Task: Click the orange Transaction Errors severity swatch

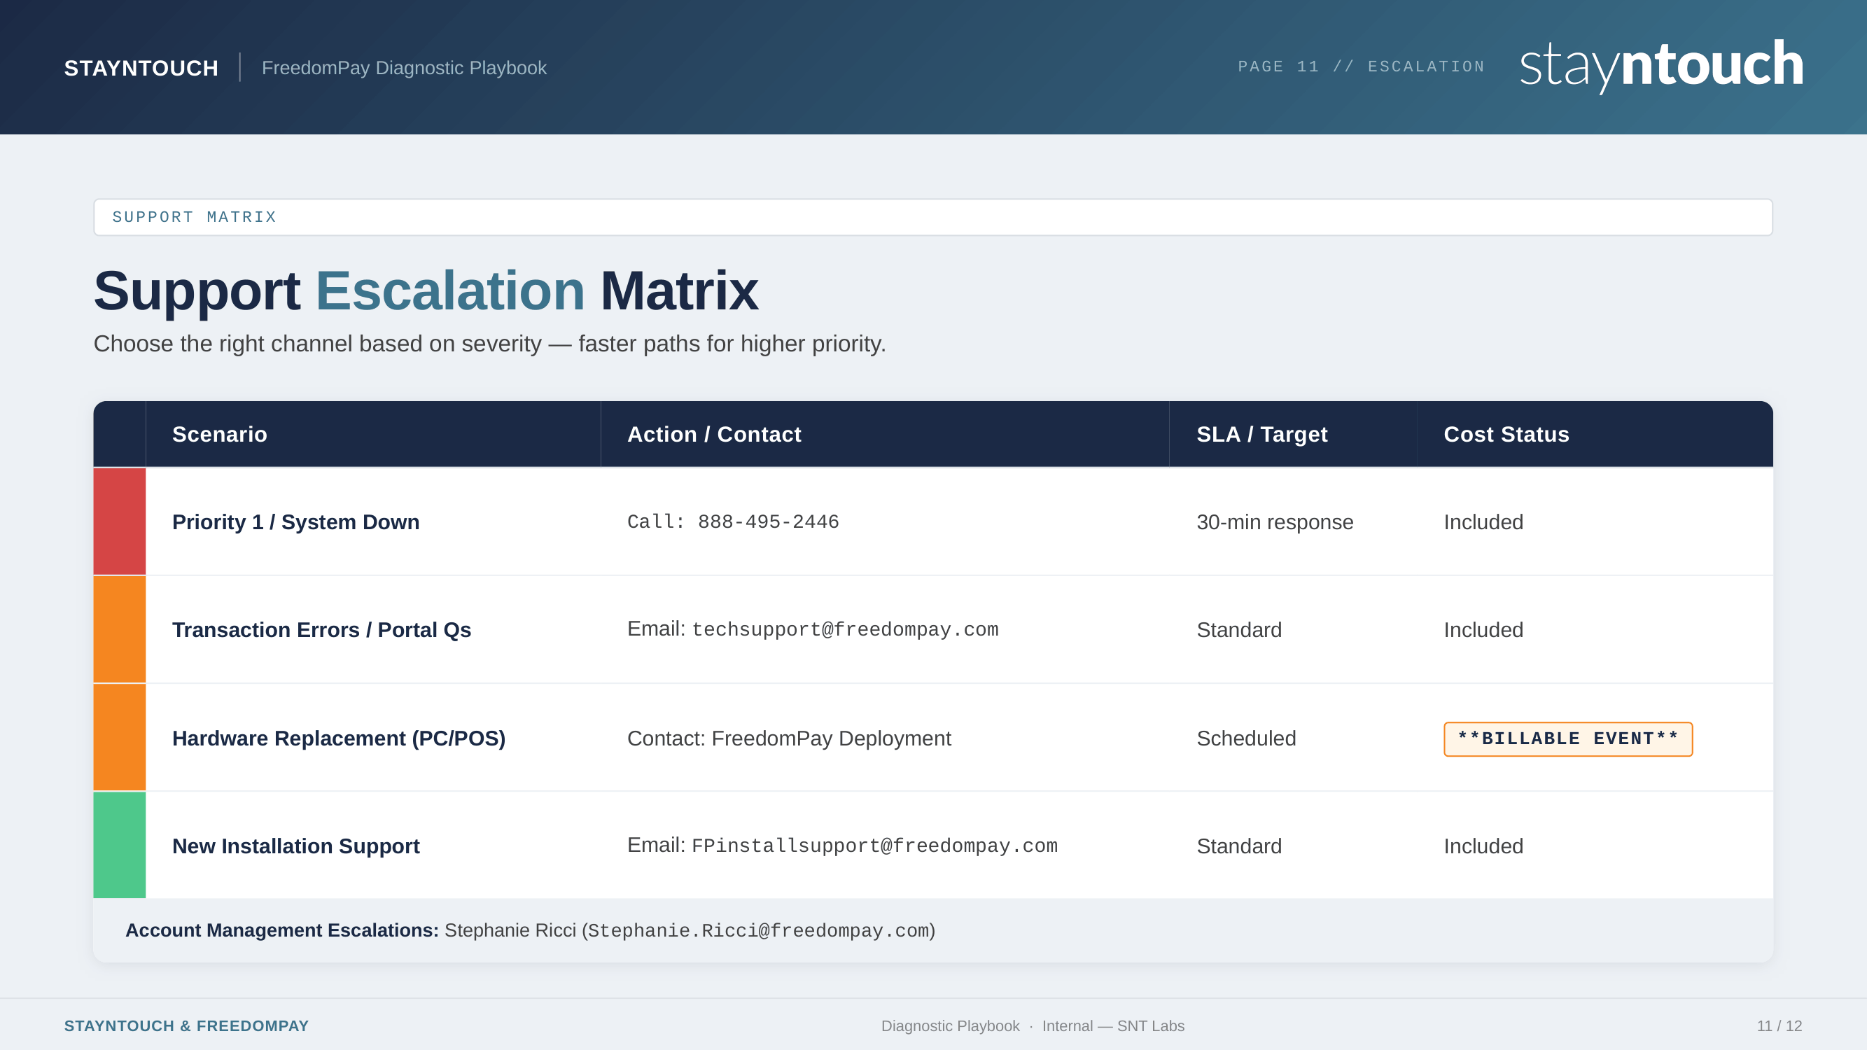Action: pos(120,630)
